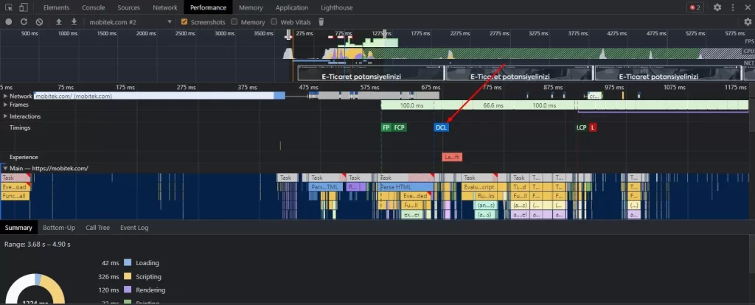Image resolution: width=755 pixels, height=305 pixels.
Task: Click the trash collect garbage icon
Action: (x=321, y=21)
